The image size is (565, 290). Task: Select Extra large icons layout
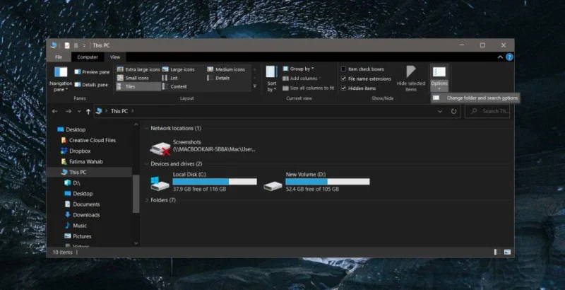138,69
